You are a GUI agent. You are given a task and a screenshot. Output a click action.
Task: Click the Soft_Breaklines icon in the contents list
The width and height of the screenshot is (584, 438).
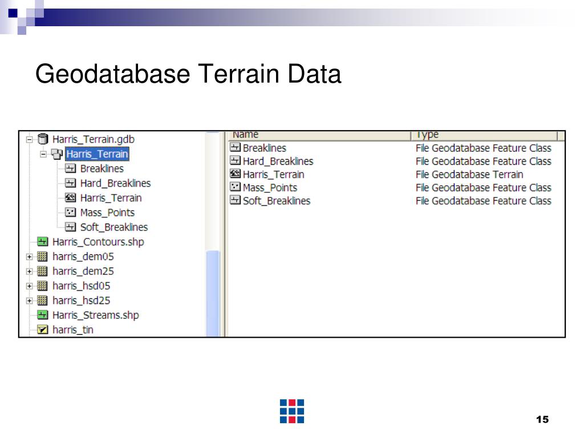tap(235, 200)
